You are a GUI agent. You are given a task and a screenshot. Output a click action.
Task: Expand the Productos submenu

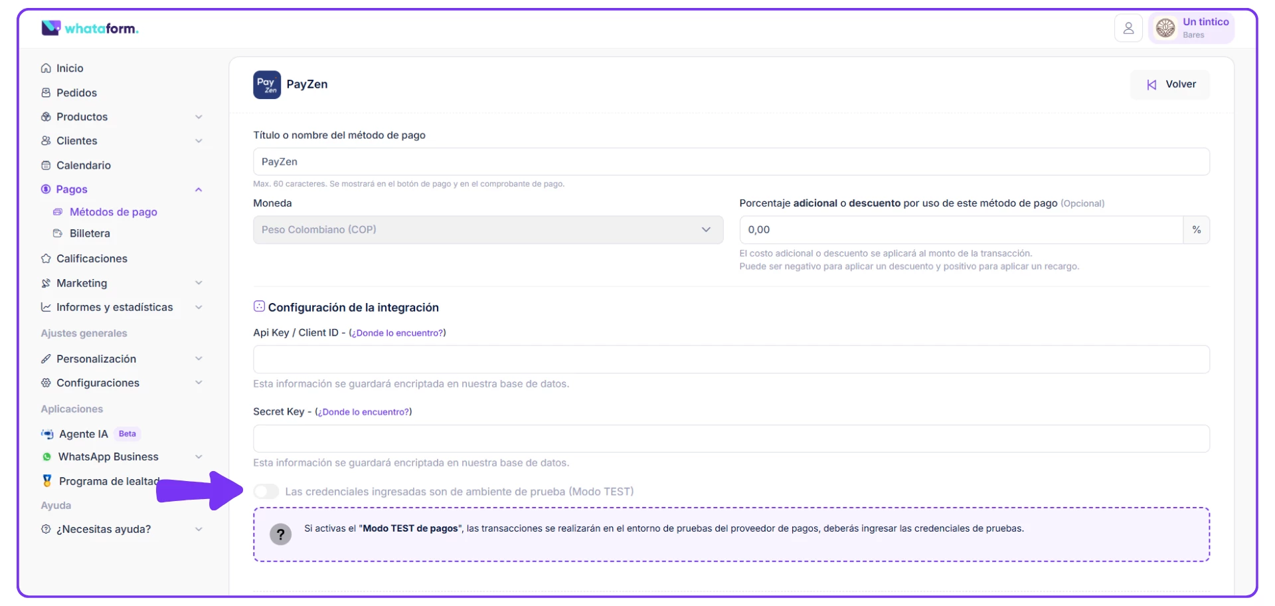point(199,117)
